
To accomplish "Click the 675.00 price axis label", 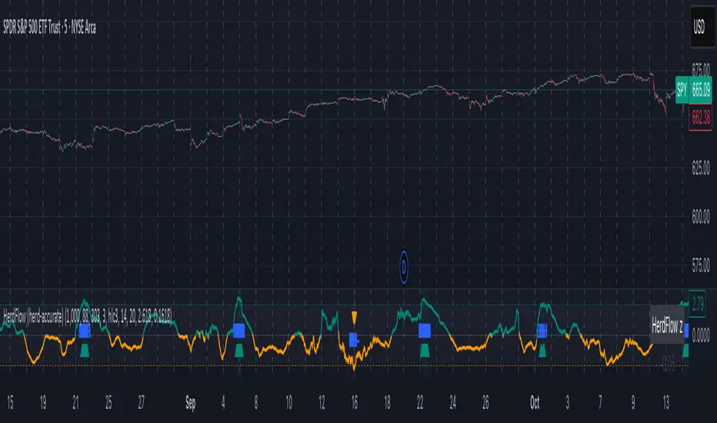I will click(701, 69).
